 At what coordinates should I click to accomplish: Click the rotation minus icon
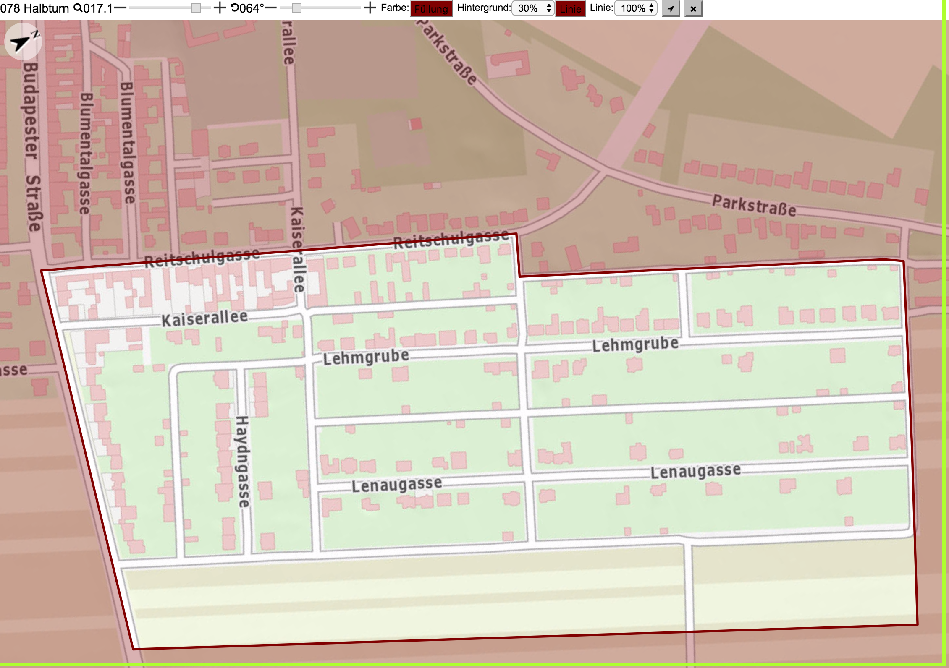coord(271,8)
